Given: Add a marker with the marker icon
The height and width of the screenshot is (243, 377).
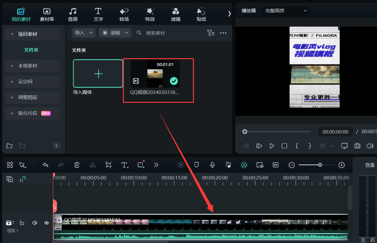Looking at the screenshot, I should (196, 165).
